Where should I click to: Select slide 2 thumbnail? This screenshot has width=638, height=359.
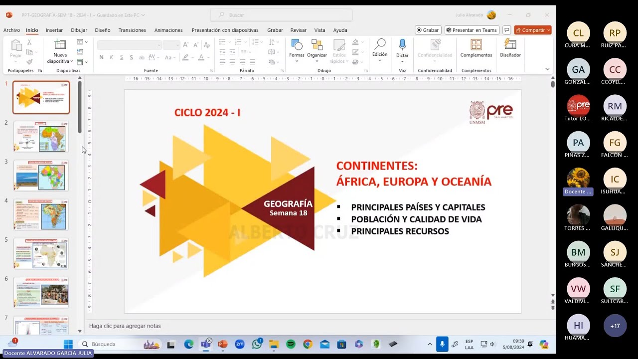(41, 137)
